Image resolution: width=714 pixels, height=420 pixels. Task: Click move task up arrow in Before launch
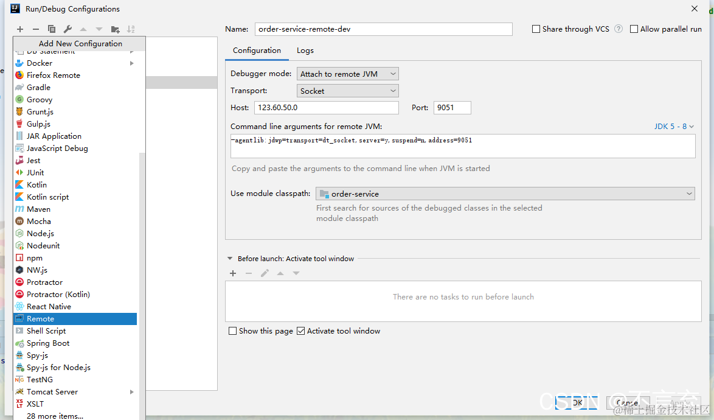[x=280, y=273]
